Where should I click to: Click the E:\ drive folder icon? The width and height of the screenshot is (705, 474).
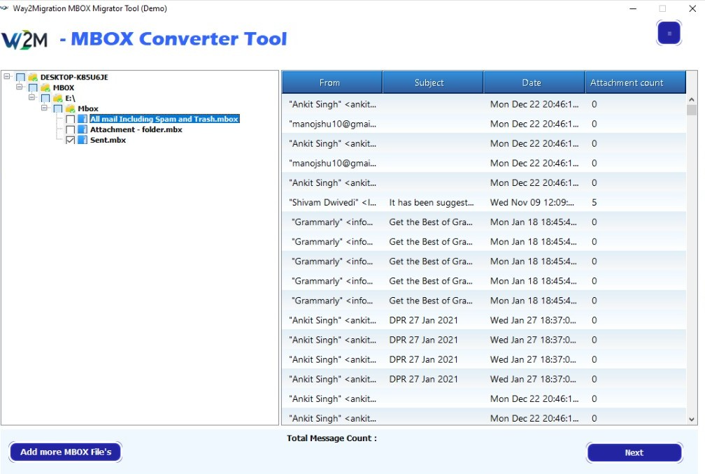58,99
